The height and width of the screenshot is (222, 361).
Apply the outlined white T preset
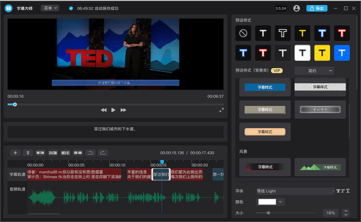283,33
